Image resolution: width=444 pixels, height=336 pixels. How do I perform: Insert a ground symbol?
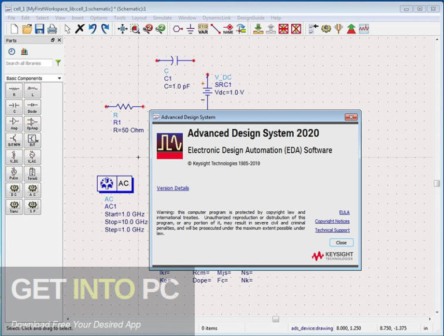[191, 29]
